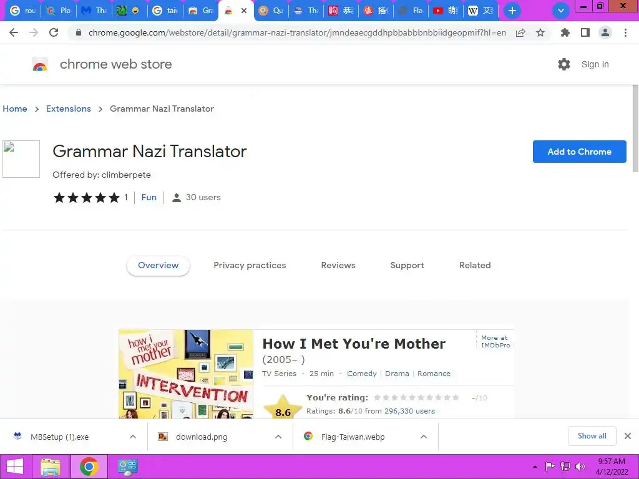Click the Action Center flag tray icon

[x=550, y=467]
